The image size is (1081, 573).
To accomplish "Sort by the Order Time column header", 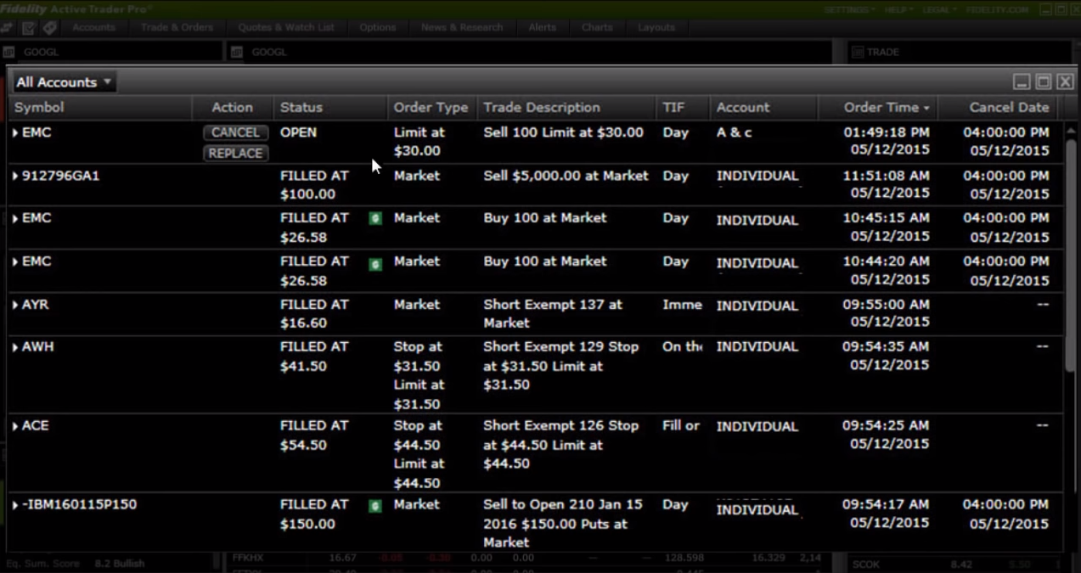I will click(879, 108).
